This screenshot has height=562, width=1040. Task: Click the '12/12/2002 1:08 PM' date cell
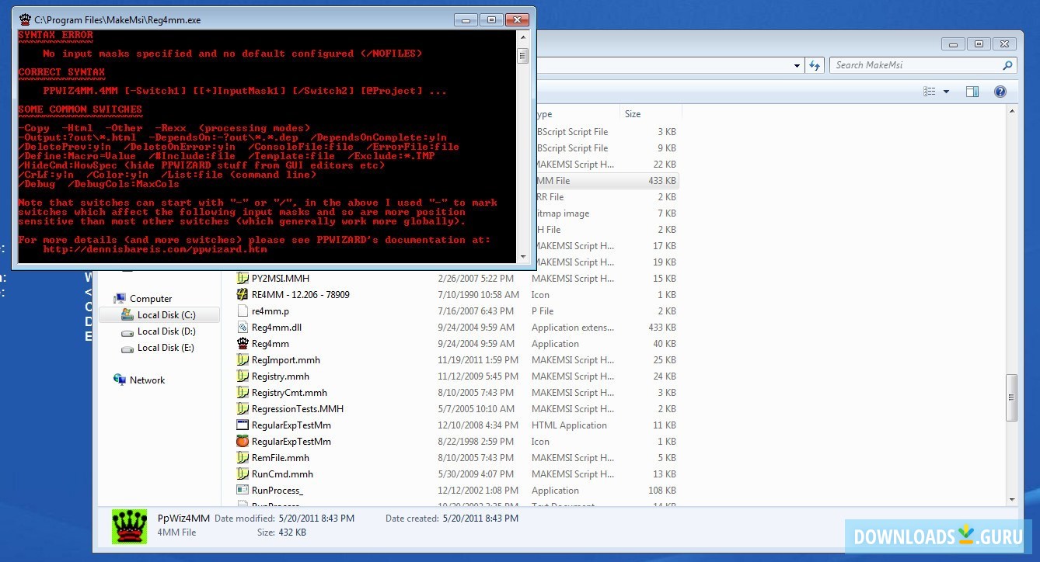pyautogui.click(x=477, y=491)
